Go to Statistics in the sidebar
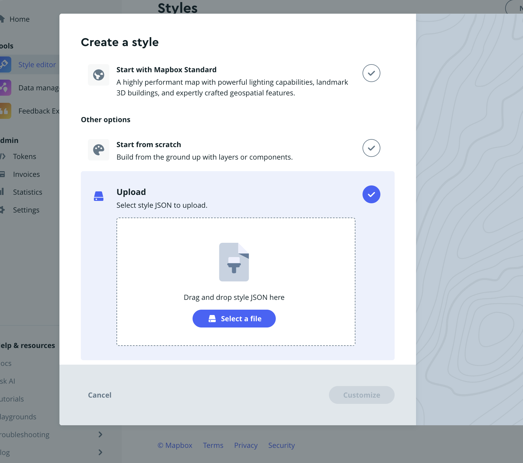The image size is (523, 463). pos(27,192)
